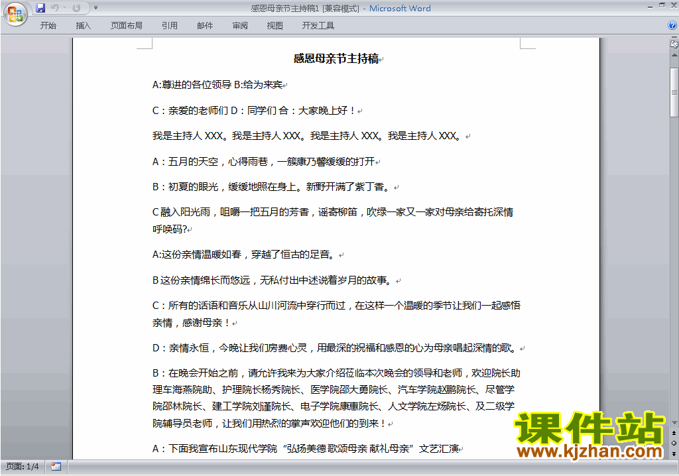Minimize the Word window

(x=650, y=6)
